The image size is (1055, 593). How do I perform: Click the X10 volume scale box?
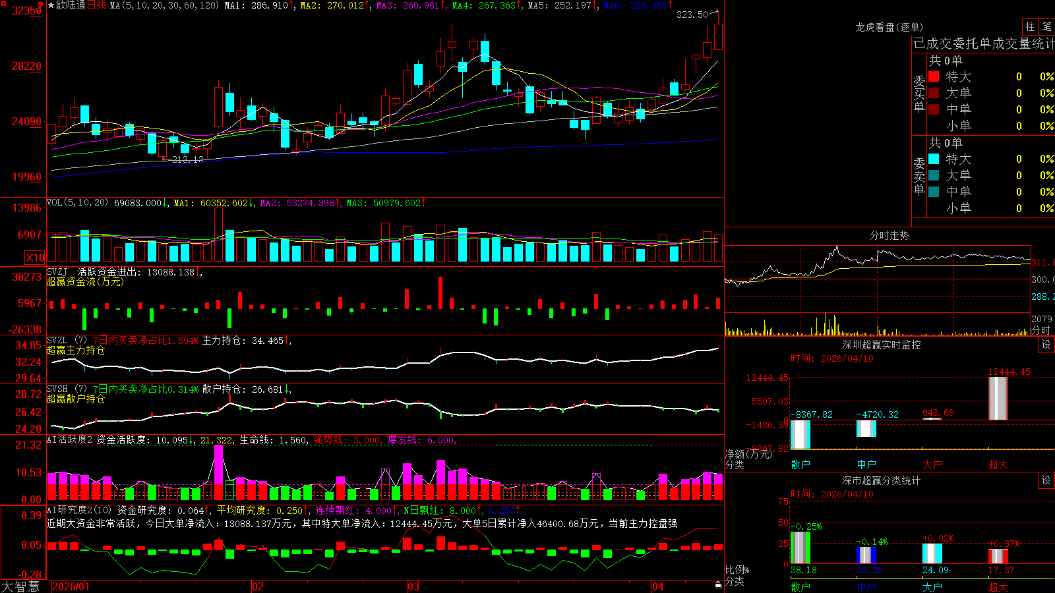(35, 258)
